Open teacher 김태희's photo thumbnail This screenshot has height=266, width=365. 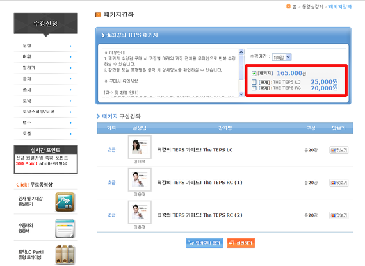[140, 147]
